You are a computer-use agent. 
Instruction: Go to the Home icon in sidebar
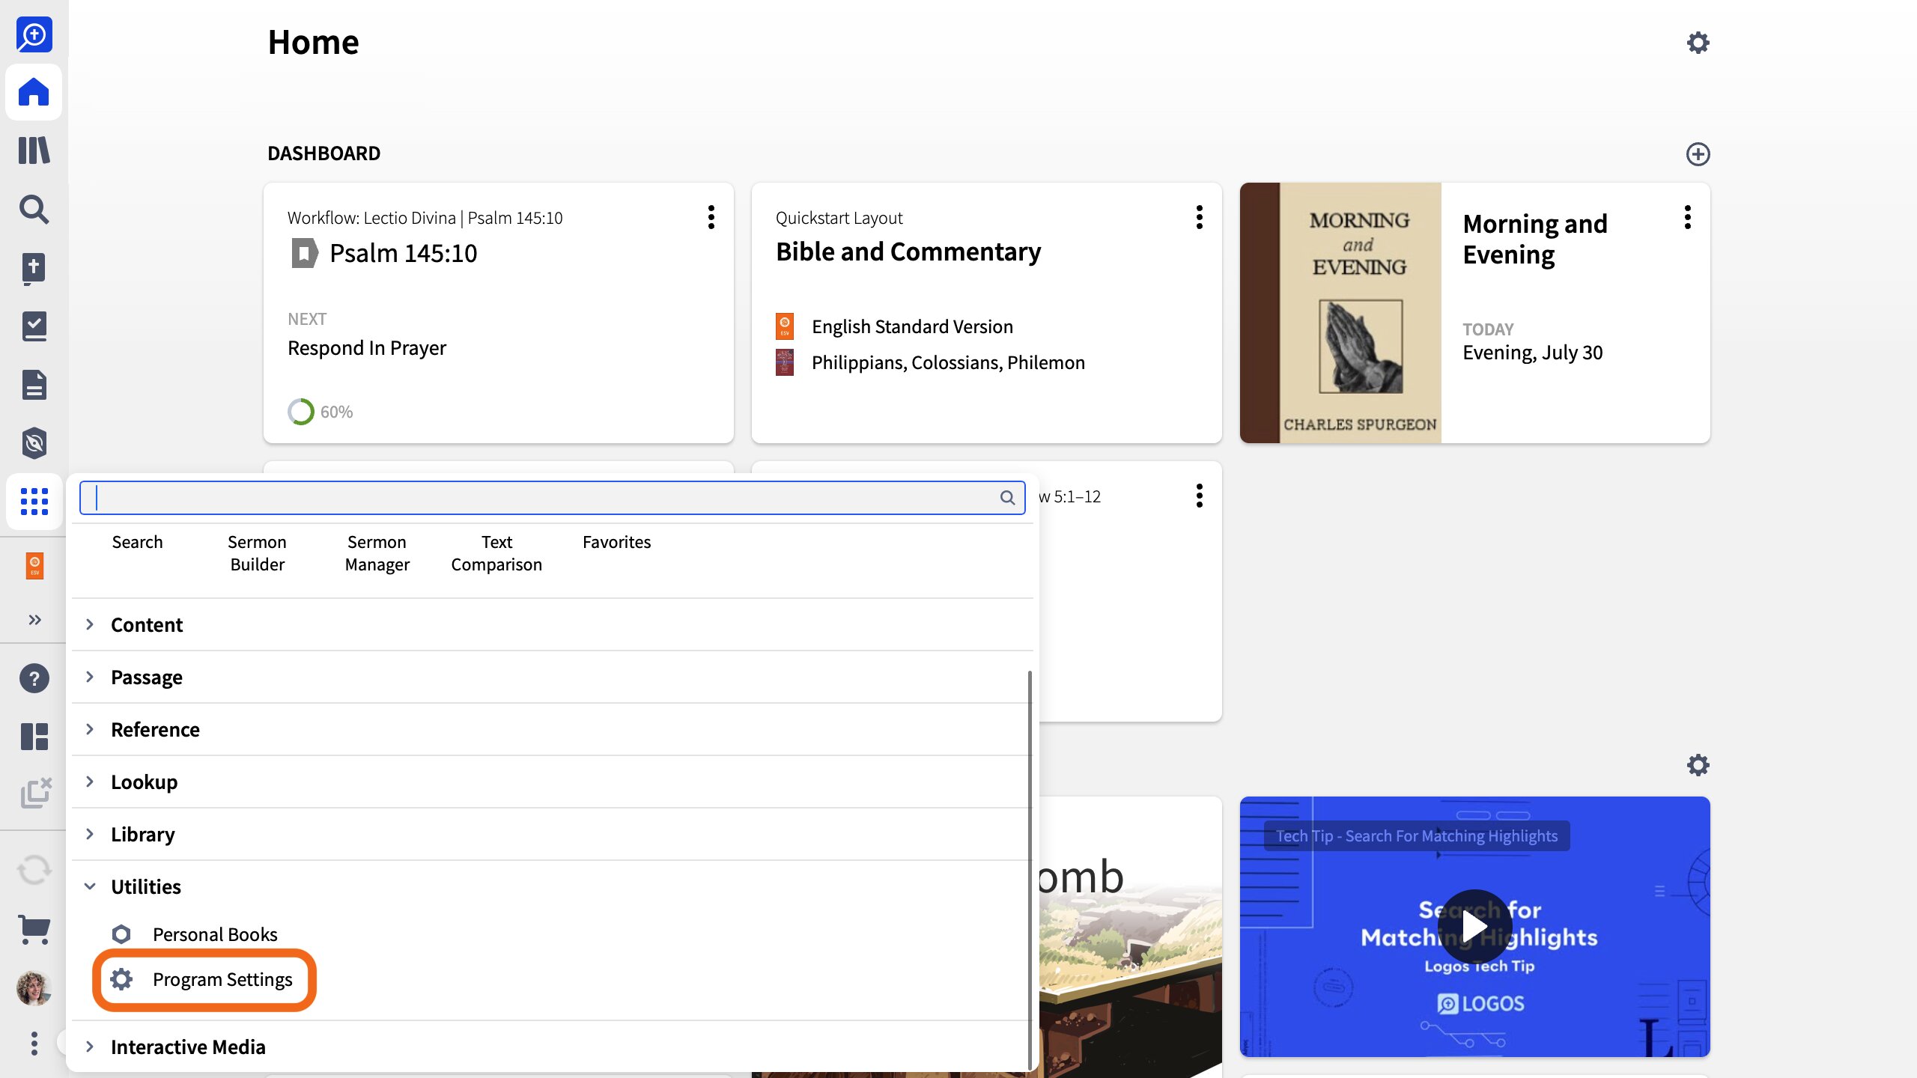point(34,92)
